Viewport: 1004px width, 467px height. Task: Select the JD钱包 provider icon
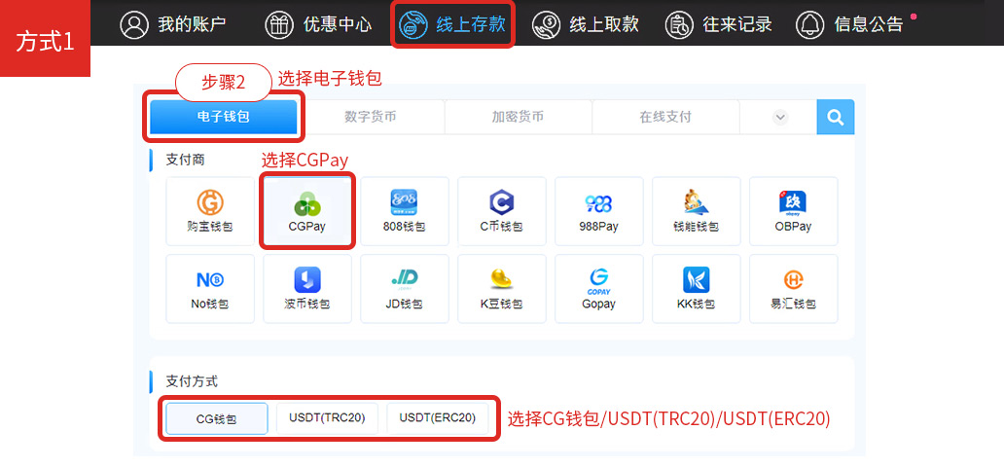[x=404, y=280]
